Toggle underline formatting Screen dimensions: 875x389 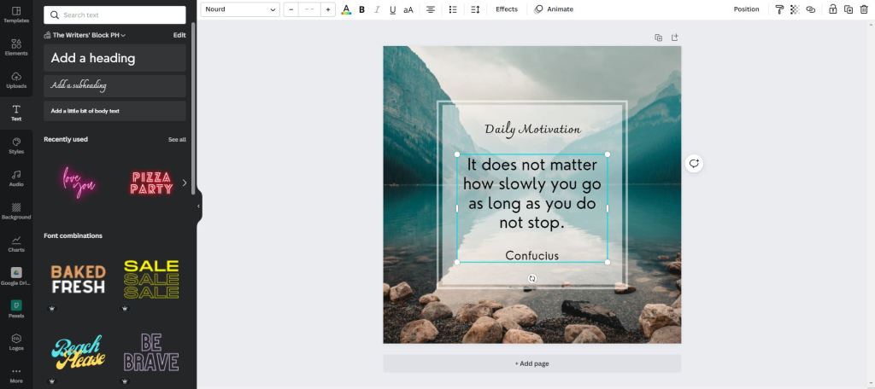(x=392, y=9)
